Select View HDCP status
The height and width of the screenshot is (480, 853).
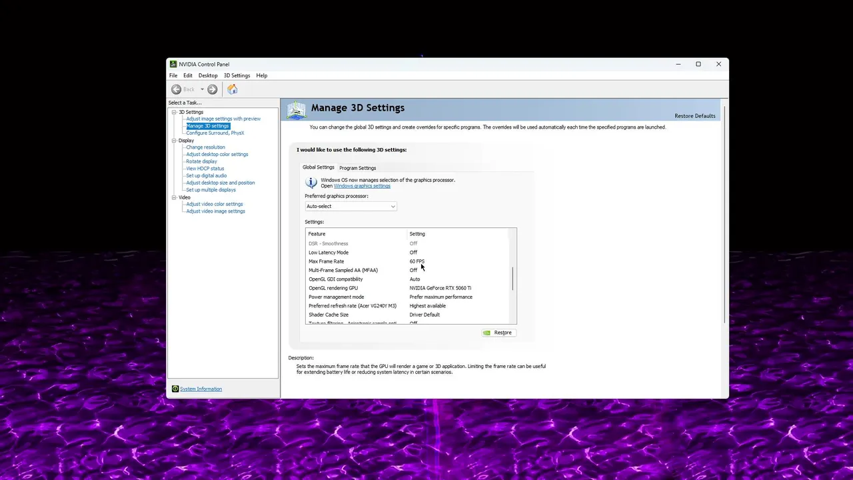click(205, 169)
